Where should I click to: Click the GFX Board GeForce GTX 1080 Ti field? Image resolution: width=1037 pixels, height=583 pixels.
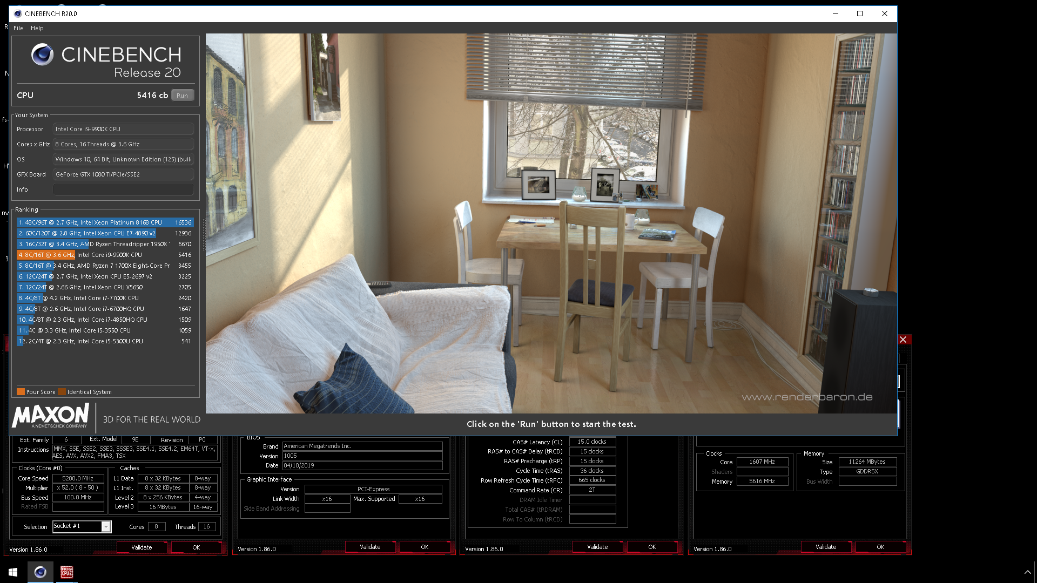(x=123, y=174)
